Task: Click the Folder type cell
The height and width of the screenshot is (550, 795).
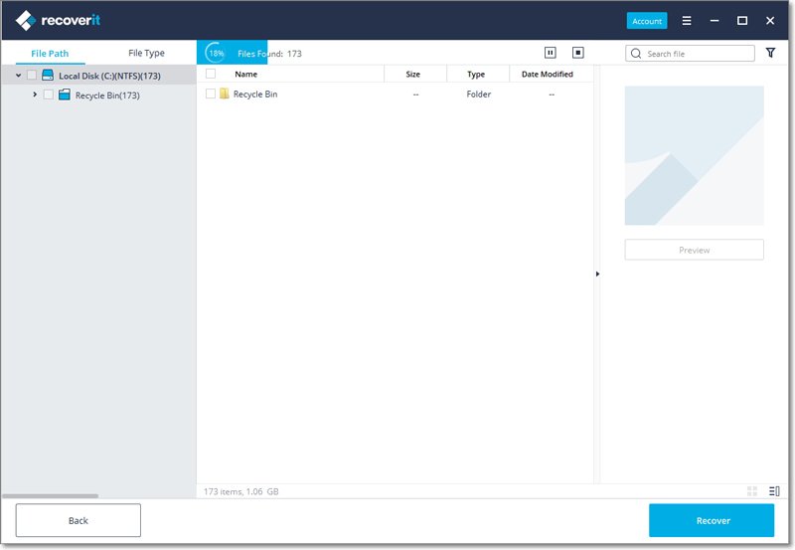Action: [479, 93]
